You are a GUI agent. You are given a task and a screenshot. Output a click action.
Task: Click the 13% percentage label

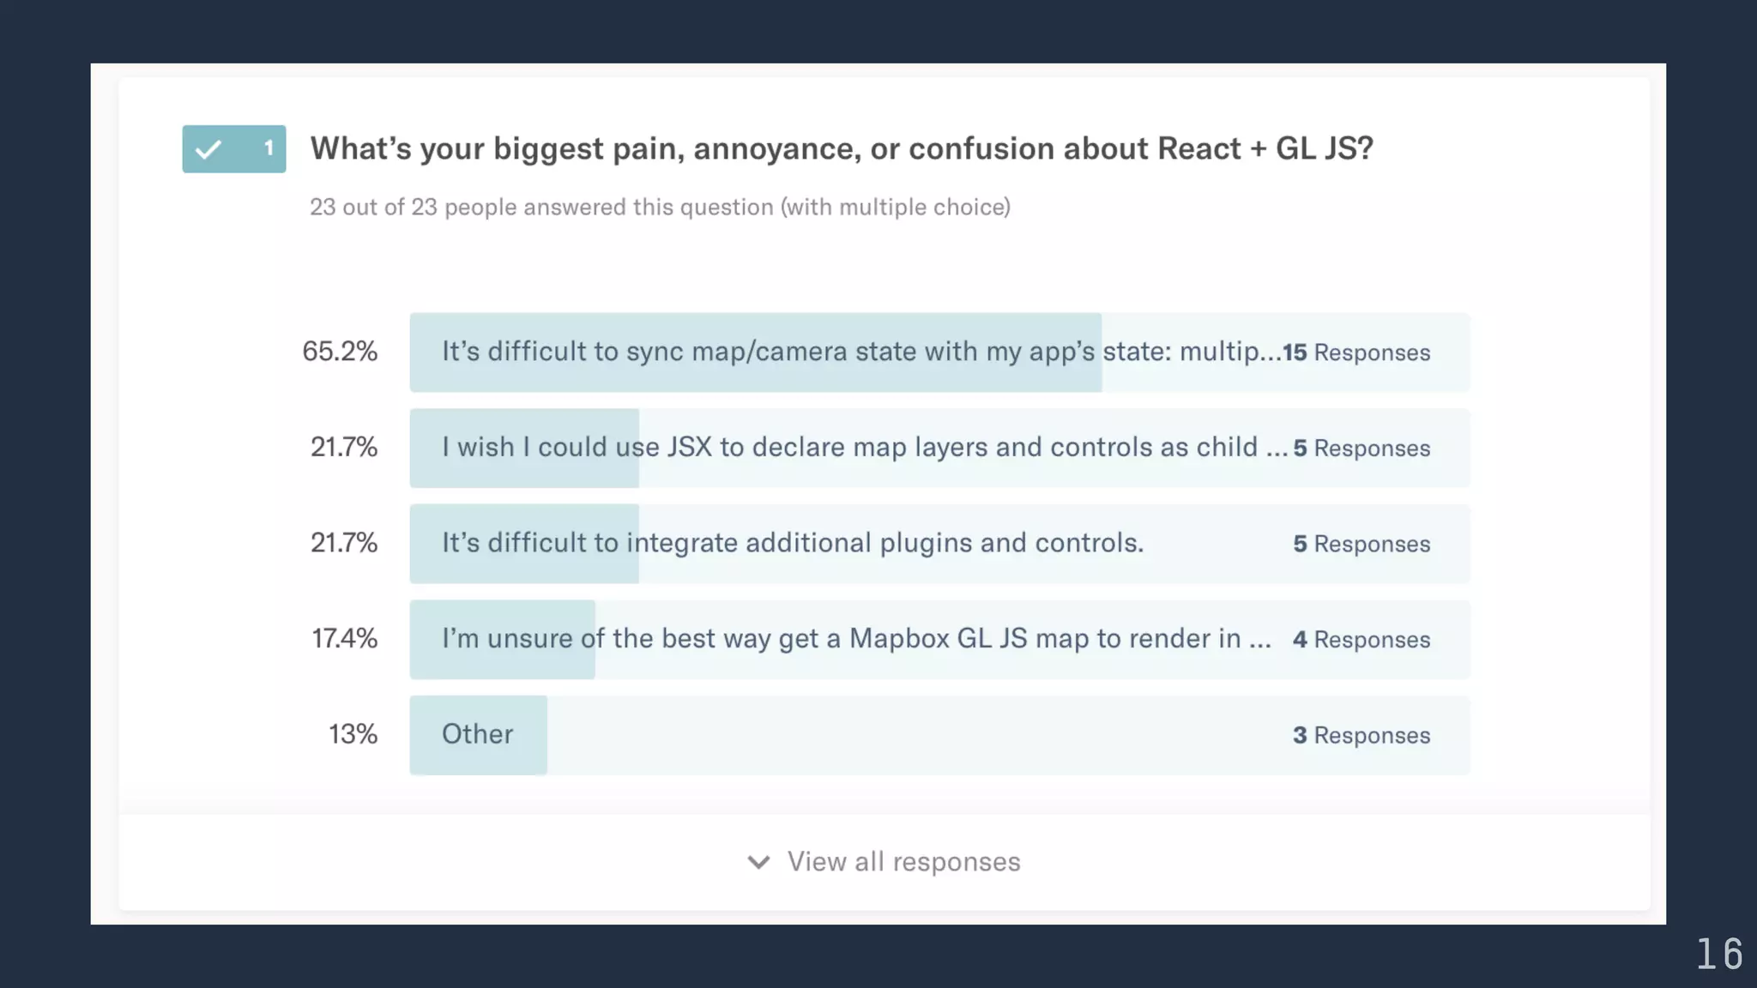353,734
